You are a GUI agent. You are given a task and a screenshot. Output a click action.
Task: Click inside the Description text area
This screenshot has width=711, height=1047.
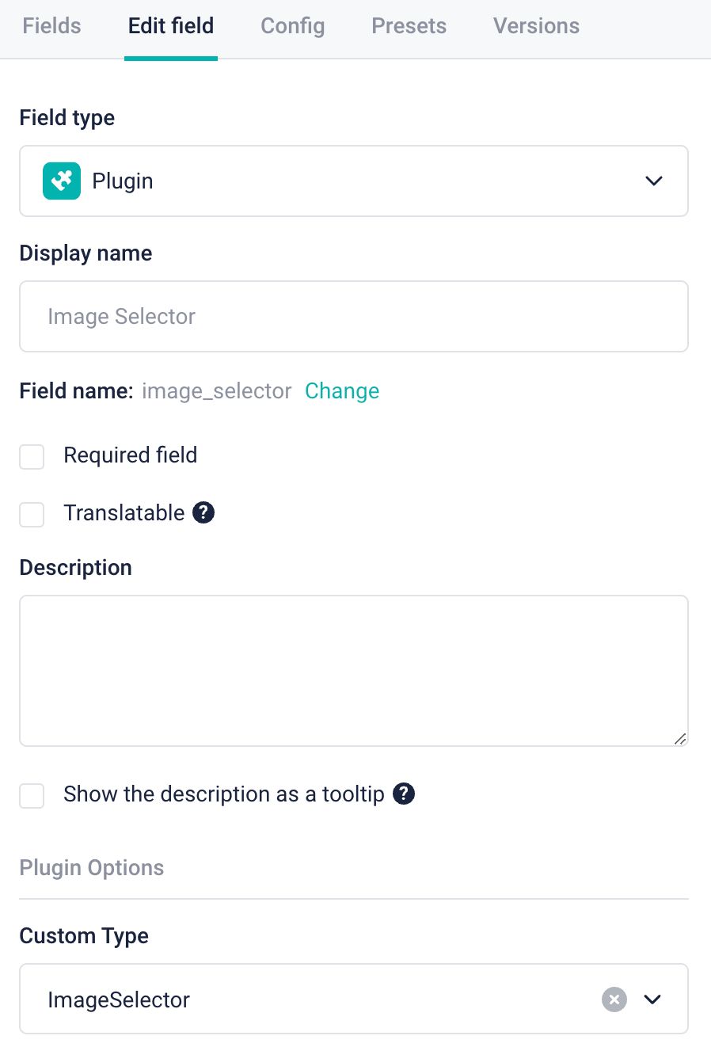(x=353, y=670)
